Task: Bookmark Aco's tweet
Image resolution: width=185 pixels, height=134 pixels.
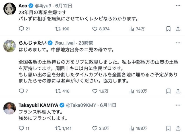Action: [x=168, y=29]
